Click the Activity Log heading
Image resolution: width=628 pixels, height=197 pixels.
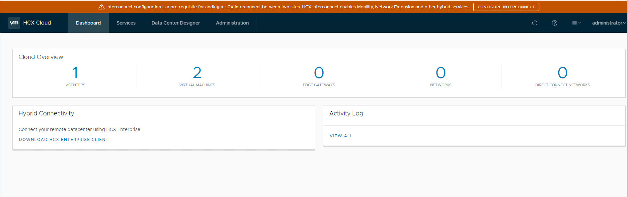click(346, 113)
